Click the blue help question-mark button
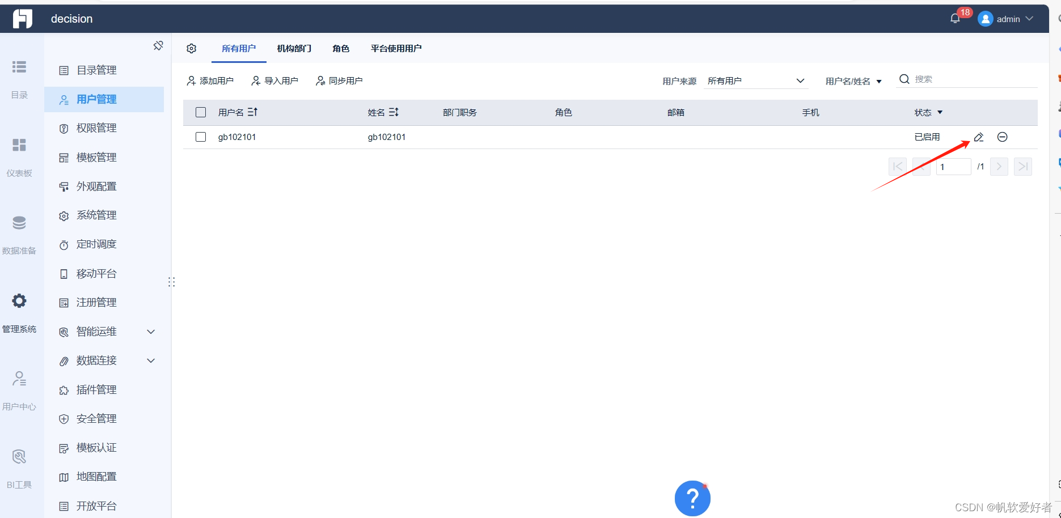 click(692, 498)
